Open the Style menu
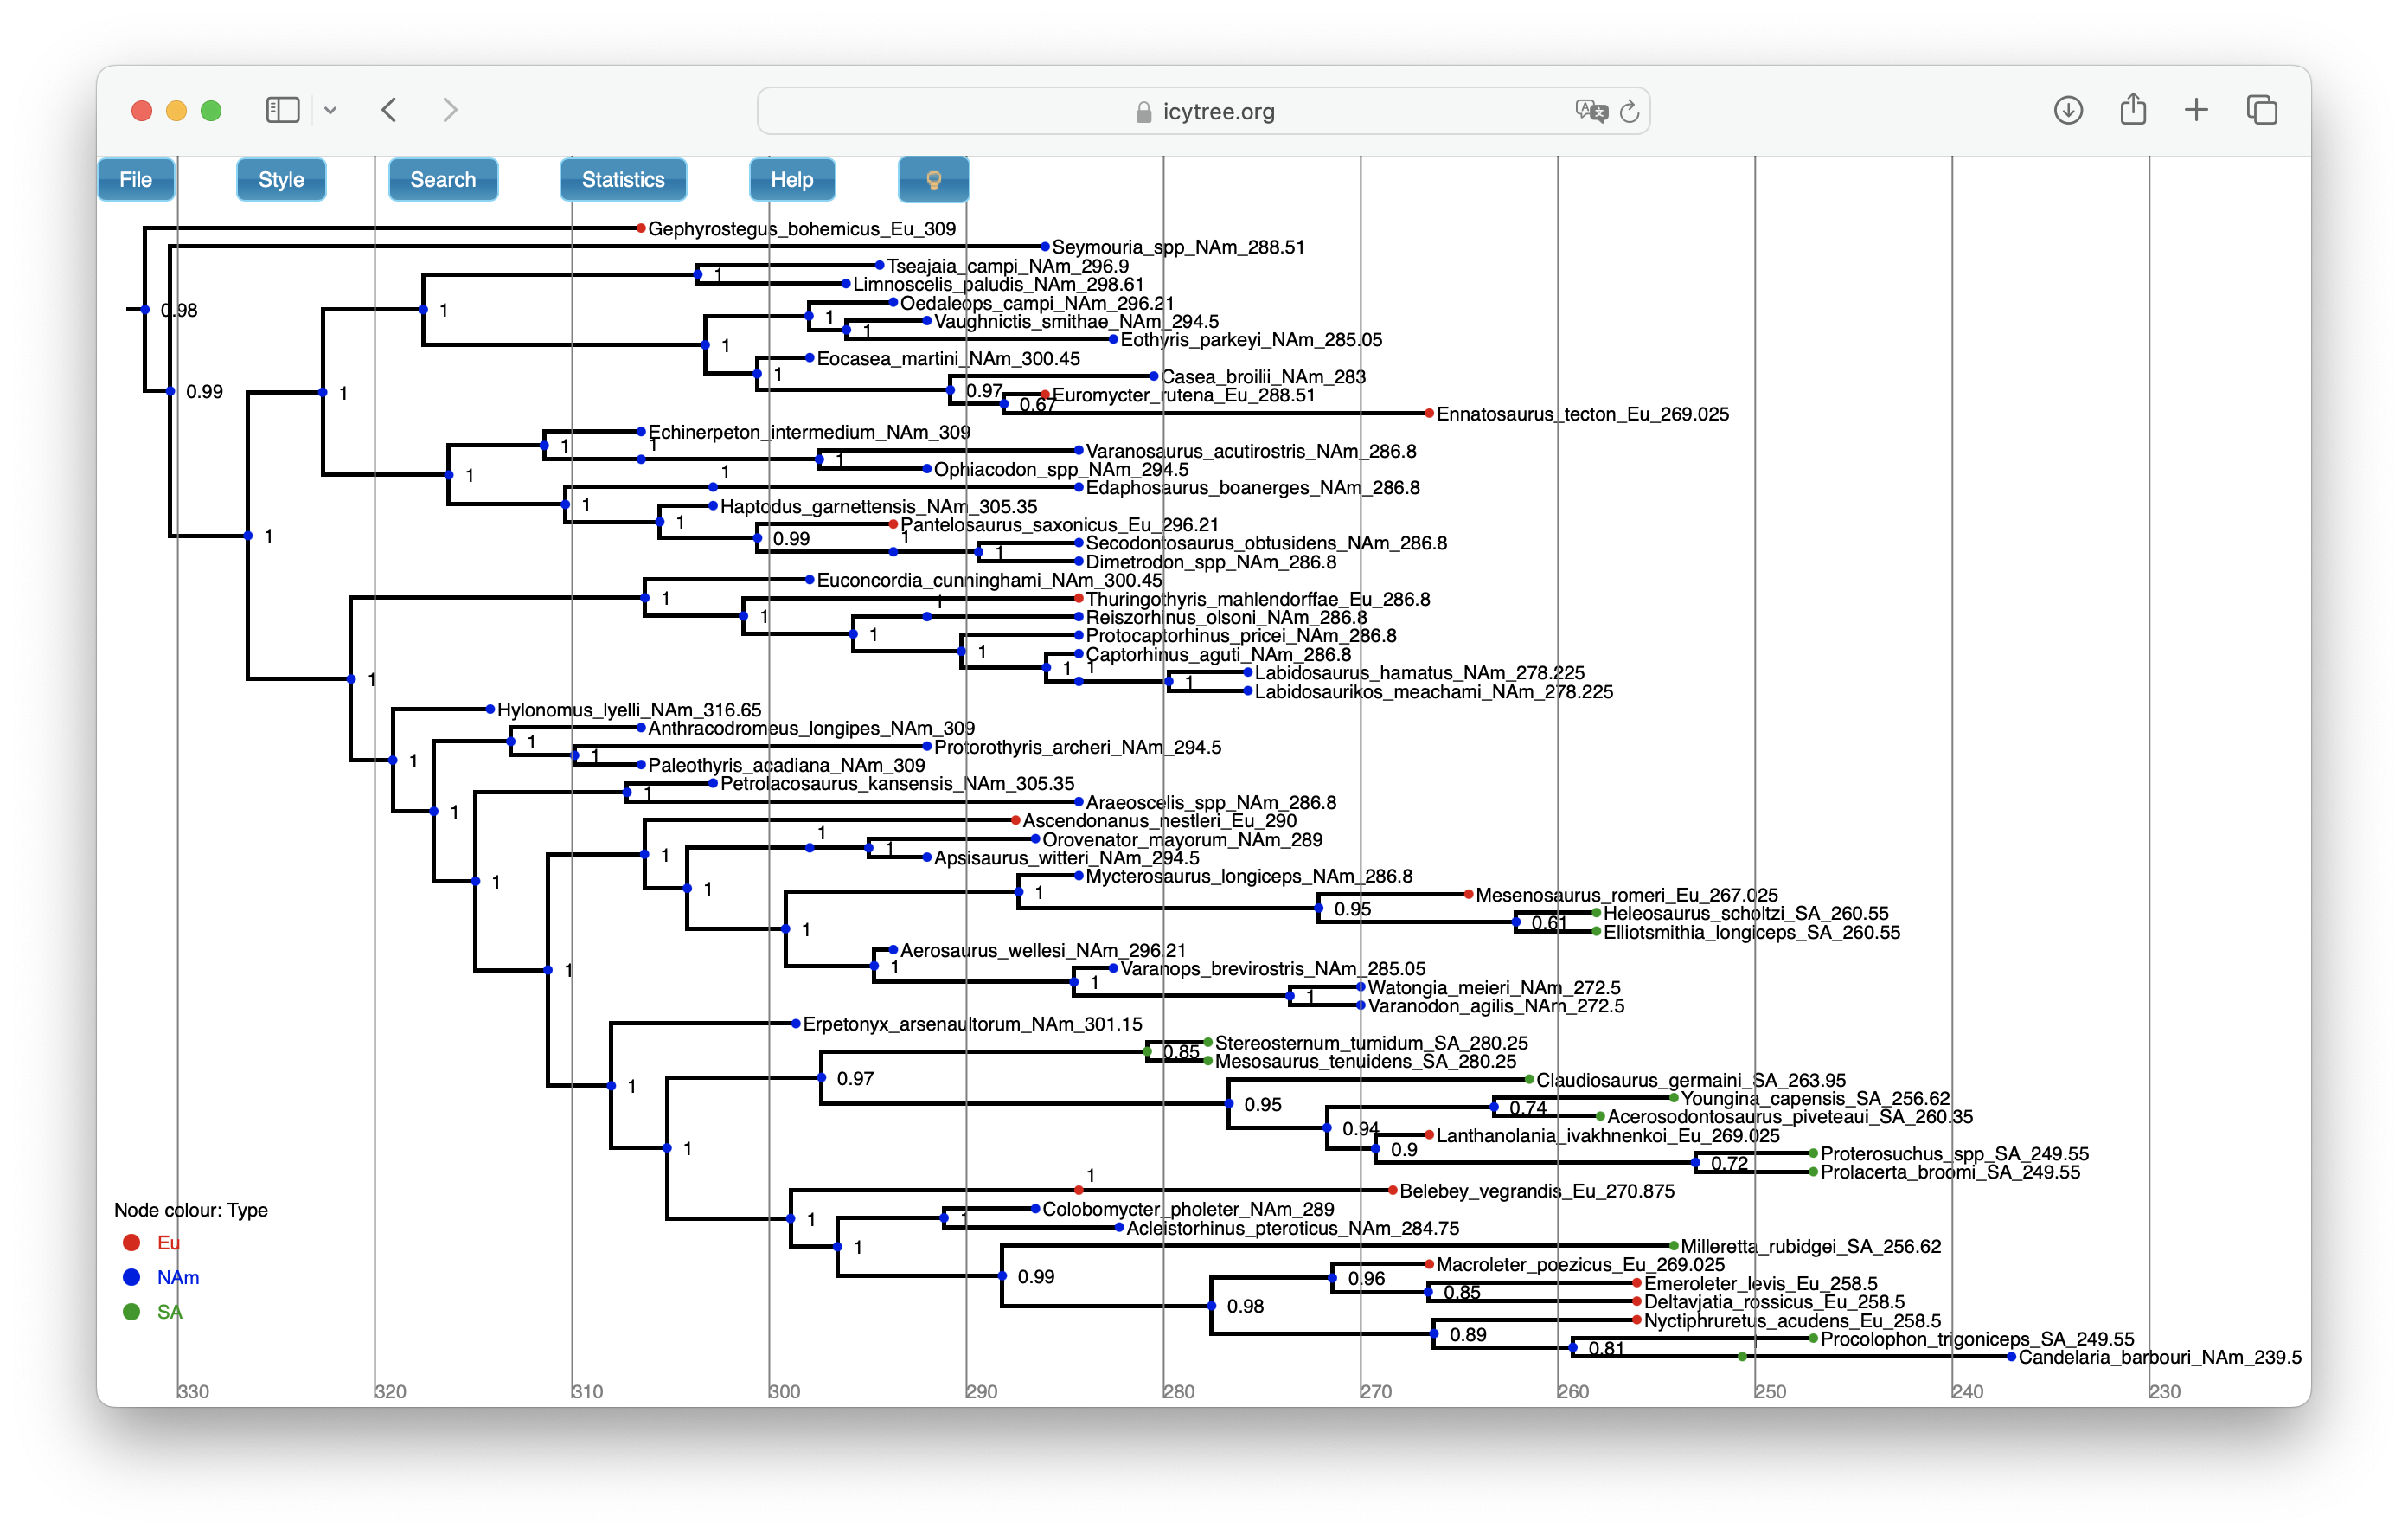Screen dimensions: 2408x1535 coord(281,180)
